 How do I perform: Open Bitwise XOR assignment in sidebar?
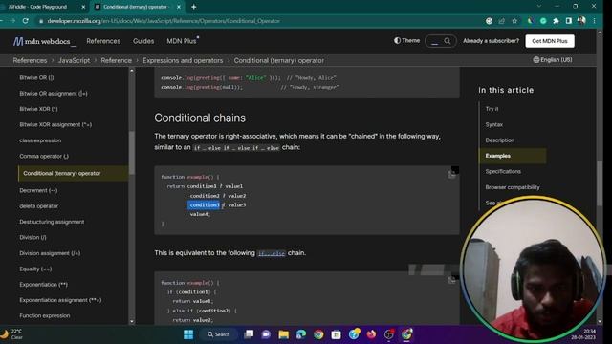[55, 124]
